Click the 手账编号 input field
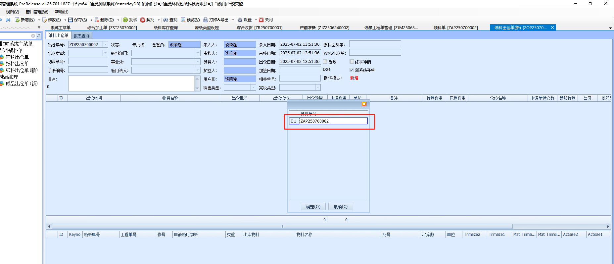 coord(88,70)
